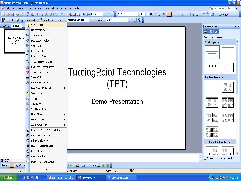Toggle Bold formatting

[151, 14]
